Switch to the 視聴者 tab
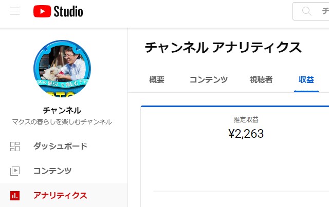Viewport: 329px width, 207px height. tap(261, 79)
